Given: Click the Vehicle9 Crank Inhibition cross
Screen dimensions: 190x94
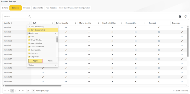Looking at the screenshot, I should pyautogui.click(x=112, y=28).
